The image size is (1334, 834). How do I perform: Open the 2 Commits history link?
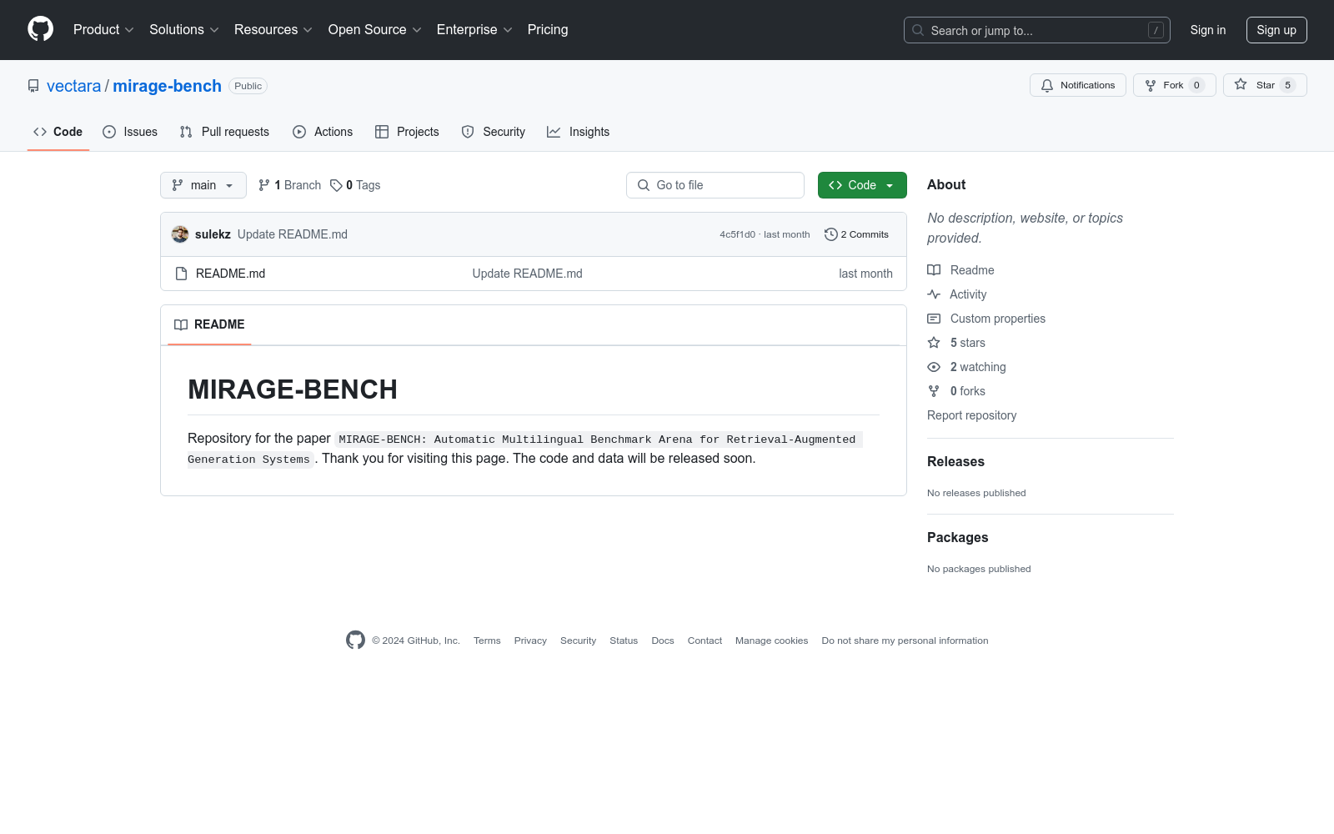click(856, 234)
